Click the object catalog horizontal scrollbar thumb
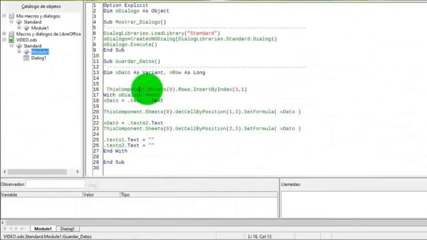The width and height of the screenshot is (427, 240). (x=37, y=172)
